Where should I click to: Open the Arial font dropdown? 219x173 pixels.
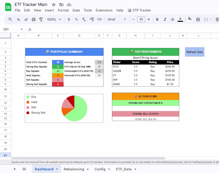pos(117,19)
